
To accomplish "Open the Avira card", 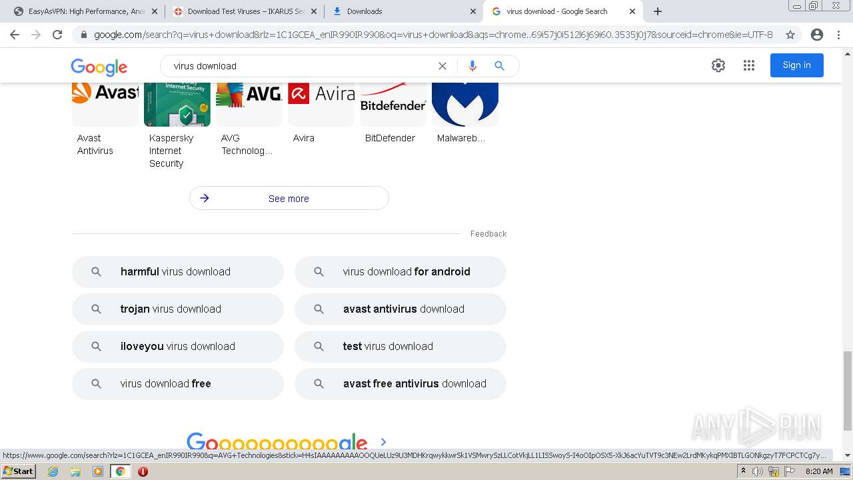I will (321, 113).
